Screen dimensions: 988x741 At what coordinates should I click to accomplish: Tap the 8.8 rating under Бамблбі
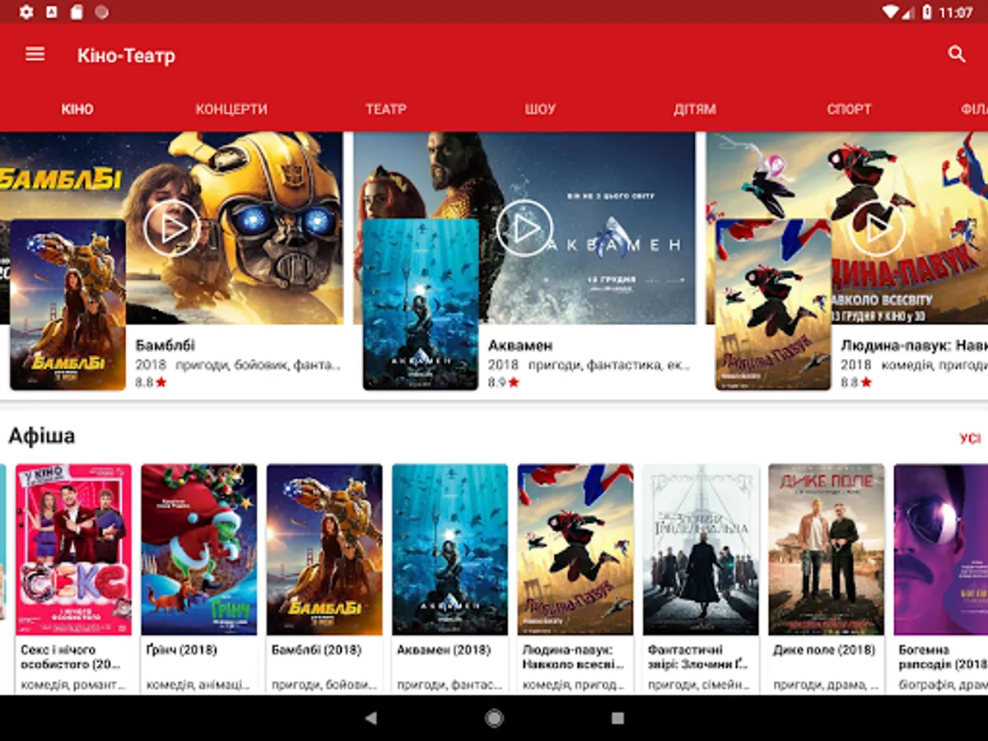pyautogui.click(x=151, y=382)
